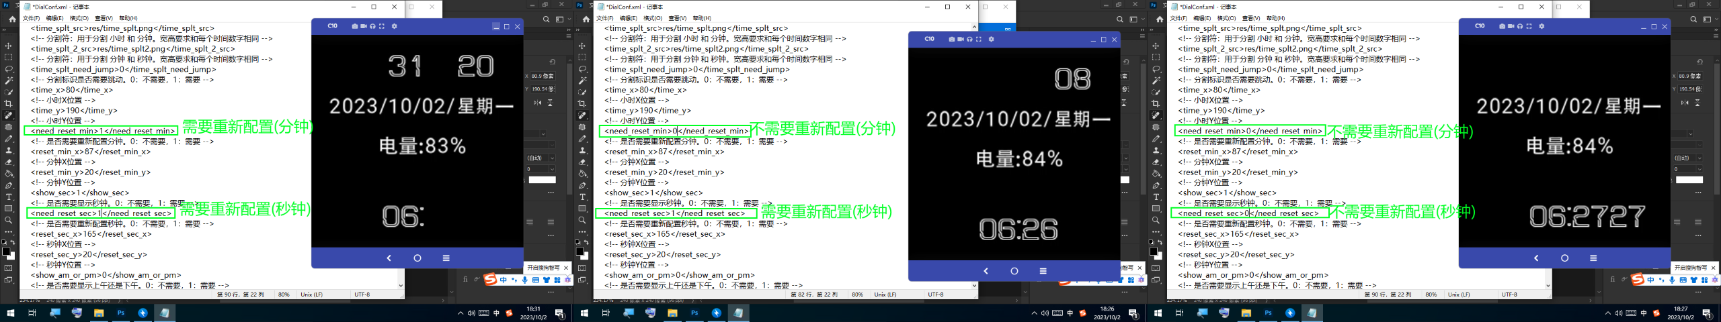
Task: Select Photoshop's Type tool in the 18:31 screenshot
Action: (9, 197)
